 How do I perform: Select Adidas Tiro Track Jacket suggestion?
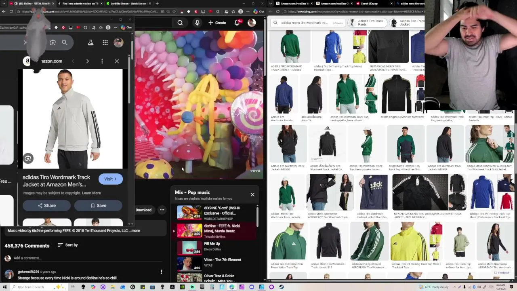408,23
